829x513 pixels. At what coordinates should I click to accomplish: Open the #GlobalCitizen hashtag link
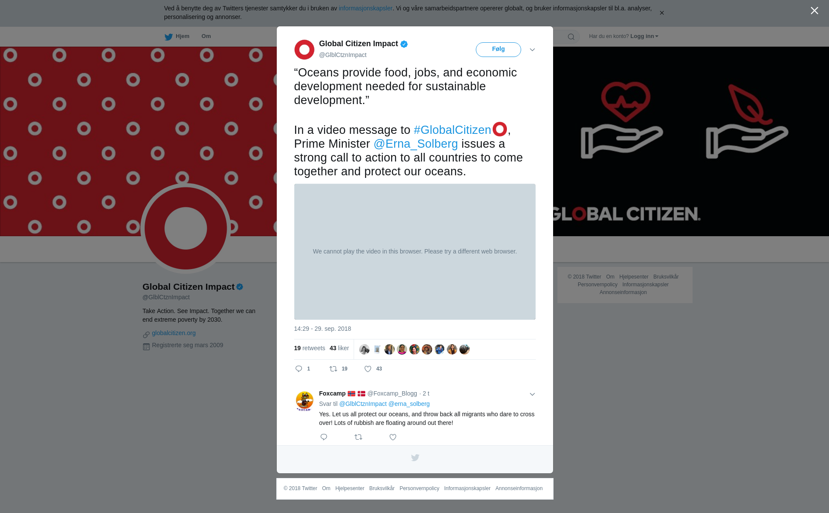[452, 130]
